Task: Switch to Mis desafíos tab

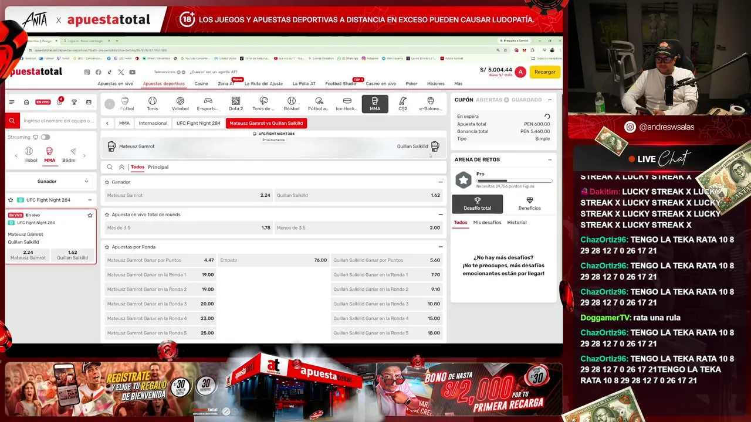Action: tap(488, 223)
